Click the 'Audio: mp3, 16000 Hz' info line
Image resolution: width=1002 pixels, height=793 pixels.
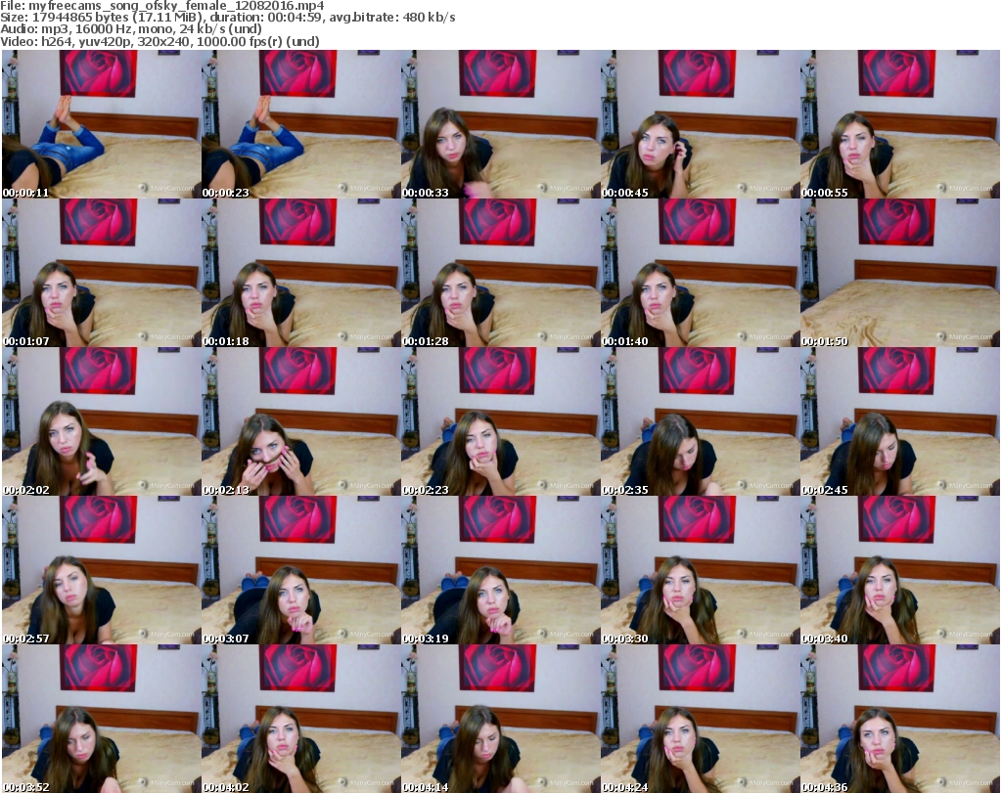[131, 29]
